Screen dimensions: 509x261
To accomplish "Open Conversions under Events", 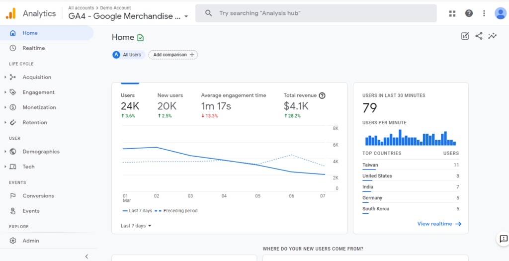I will tap(38, 196).
